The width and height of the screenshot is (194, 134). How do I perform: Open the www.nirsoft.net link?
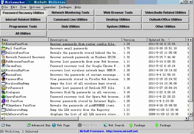[x=122, y=131]
